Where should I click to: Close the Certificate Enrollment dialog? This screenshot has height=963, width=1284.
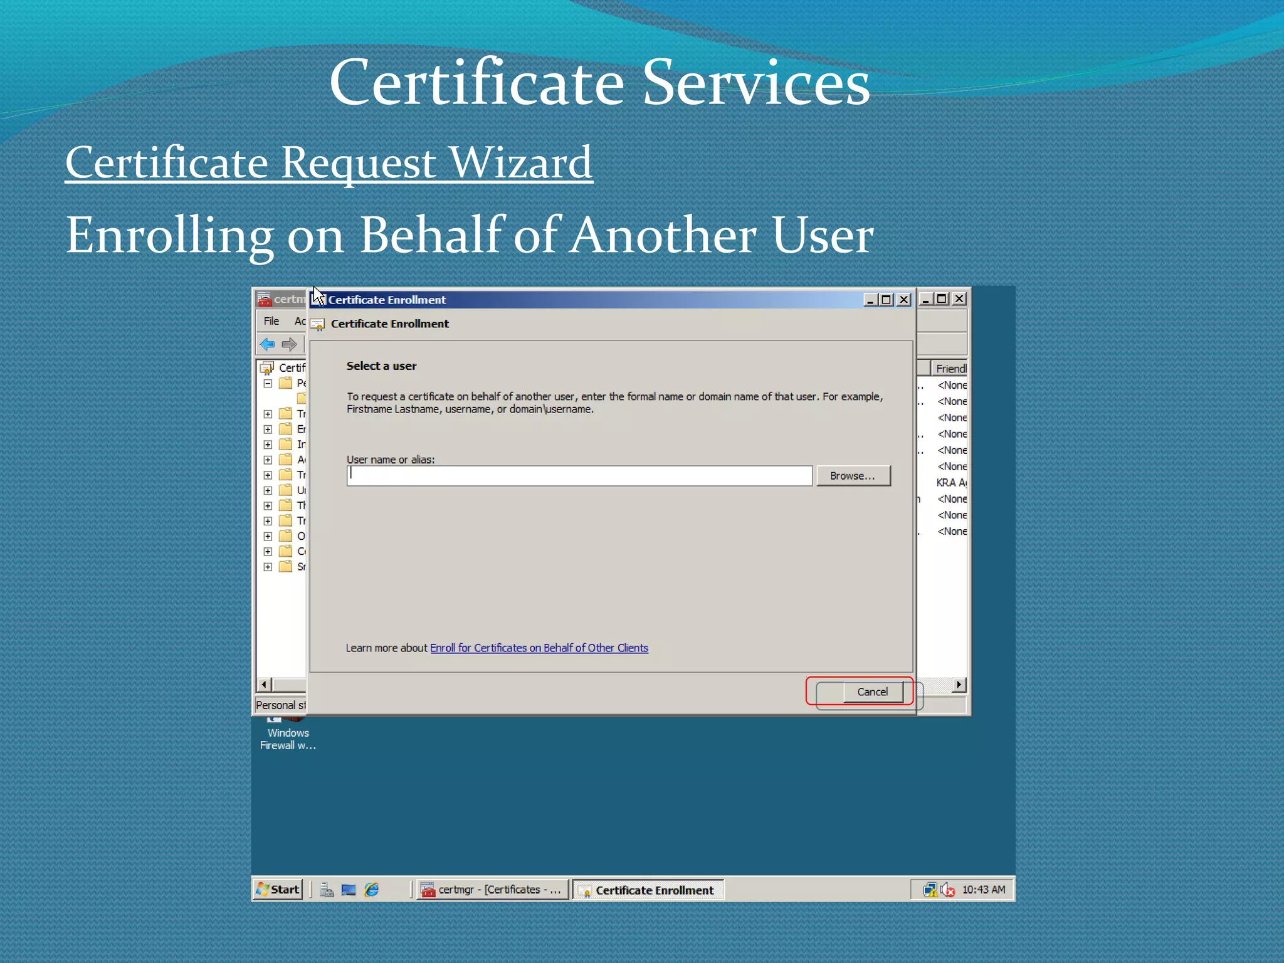[903, 300]
